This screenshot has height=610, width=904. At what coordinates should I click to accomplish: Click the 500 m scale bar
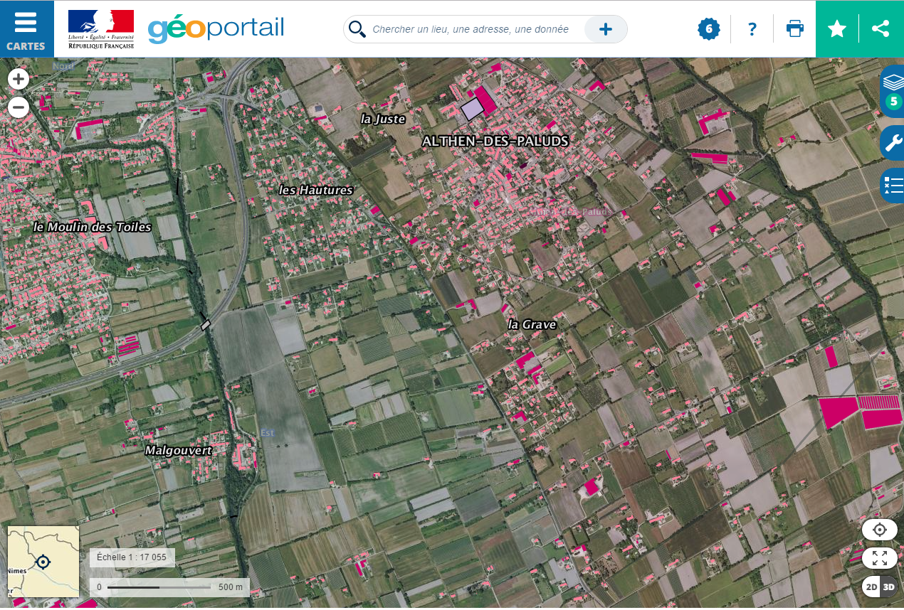point(170,587)
